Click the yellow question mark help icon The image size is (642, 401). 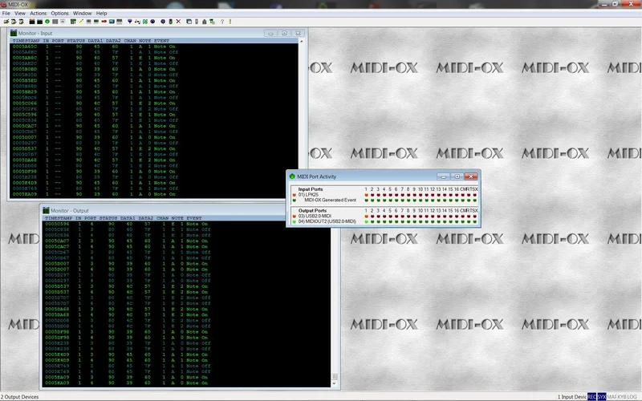point(222,22)
